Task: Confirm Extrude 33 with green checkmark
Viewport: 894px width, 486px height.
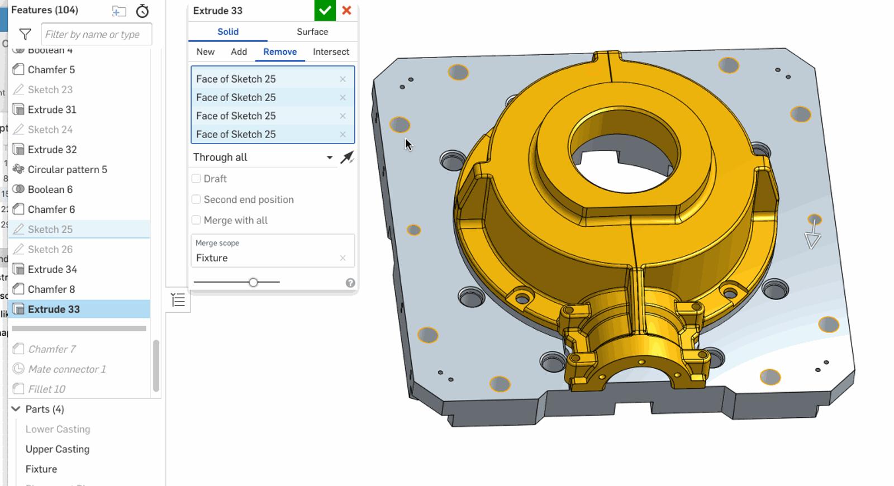Action: [325, 11]
